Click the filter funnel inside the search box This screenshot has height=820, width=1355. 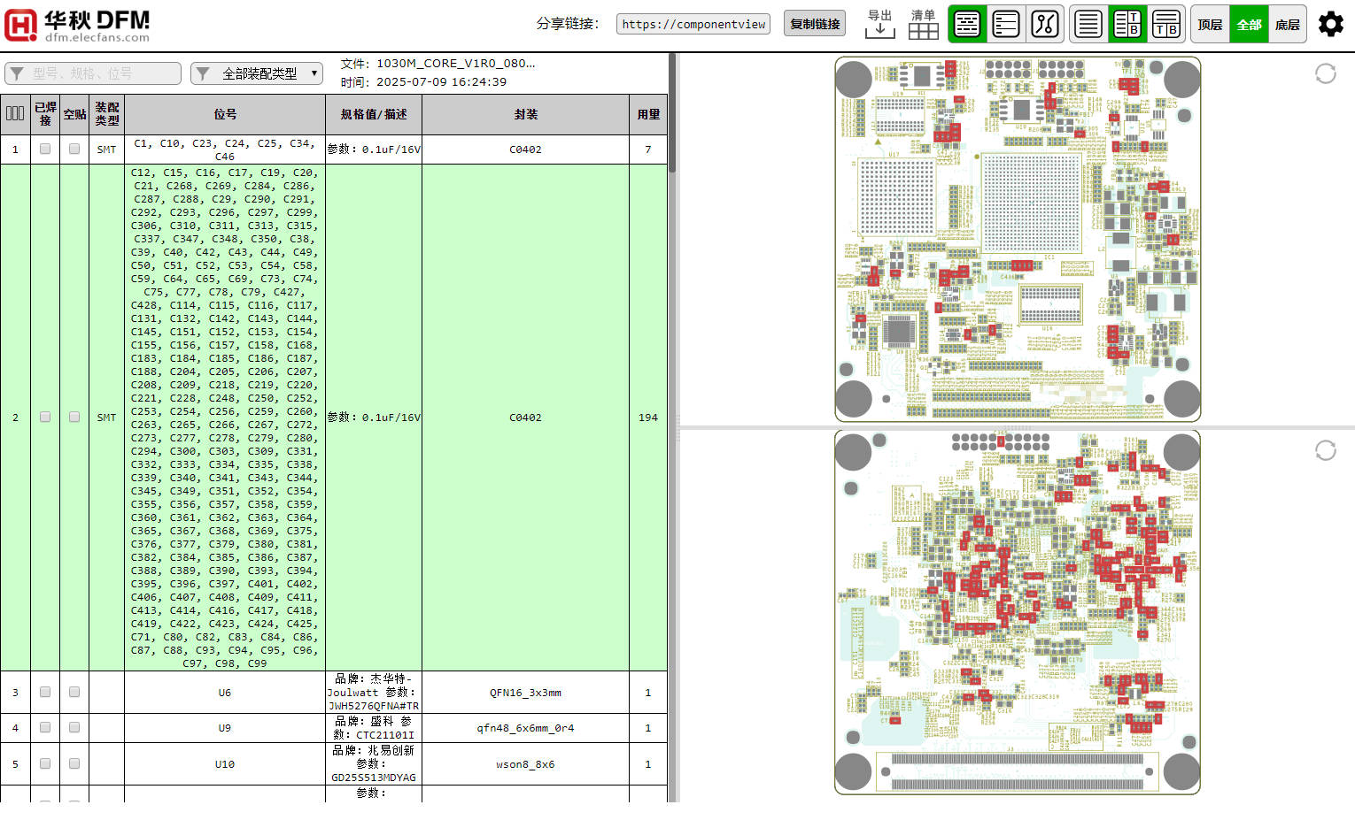click(x=15, y=73)
